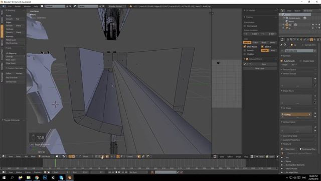Select Outline UV edge display
This screenshot has height=181, width=321.
[247, 42]
